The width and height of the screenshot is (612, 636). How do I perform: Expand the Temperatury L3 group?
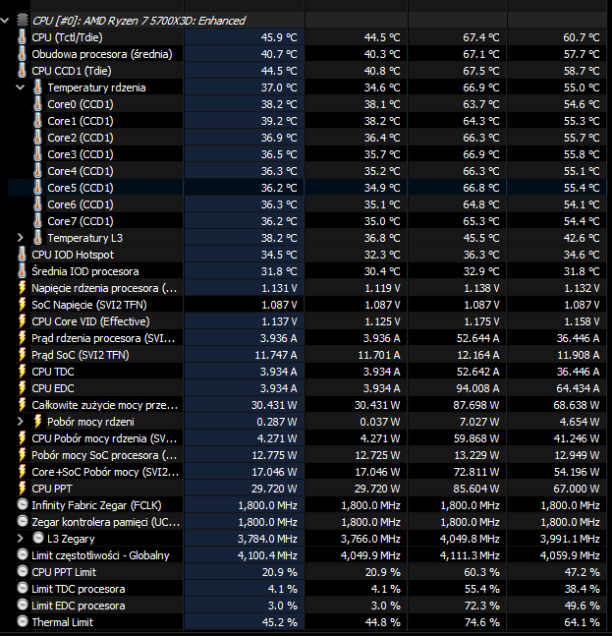(22, 238)
